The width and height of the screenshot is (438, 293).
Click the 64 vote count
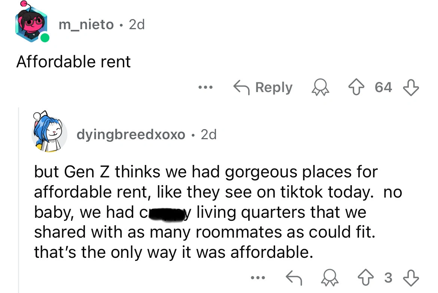coord(383,88)
